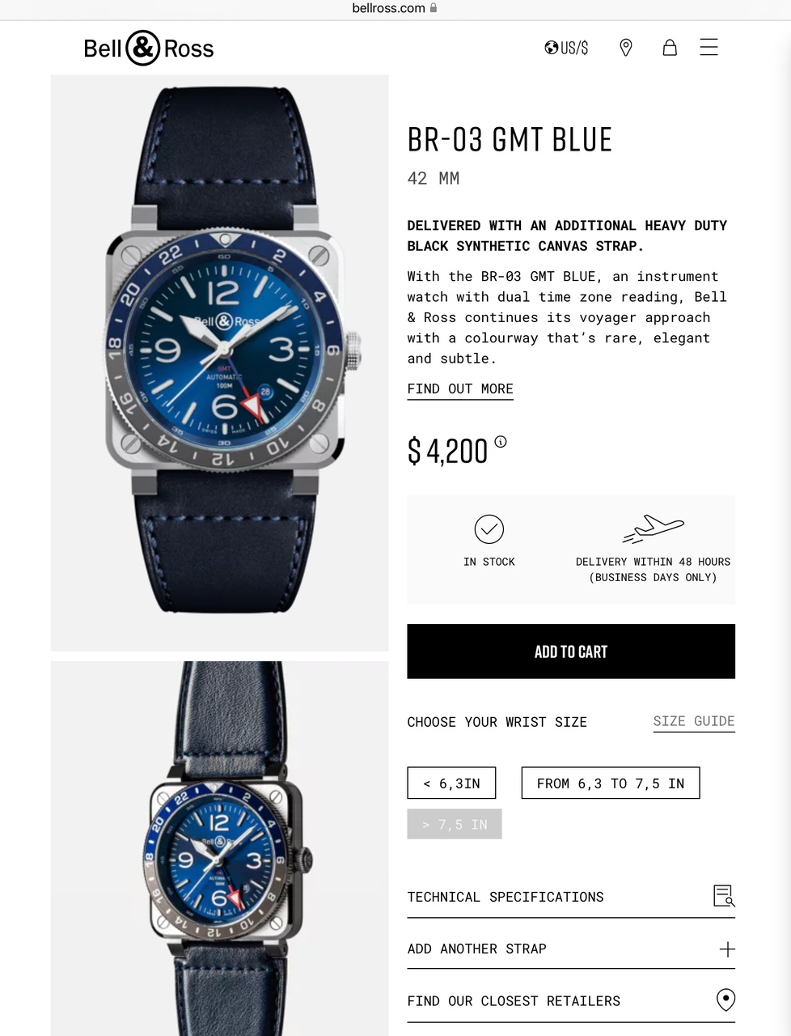
Task: Open the US/$ region selector
Action: (566, 48)
